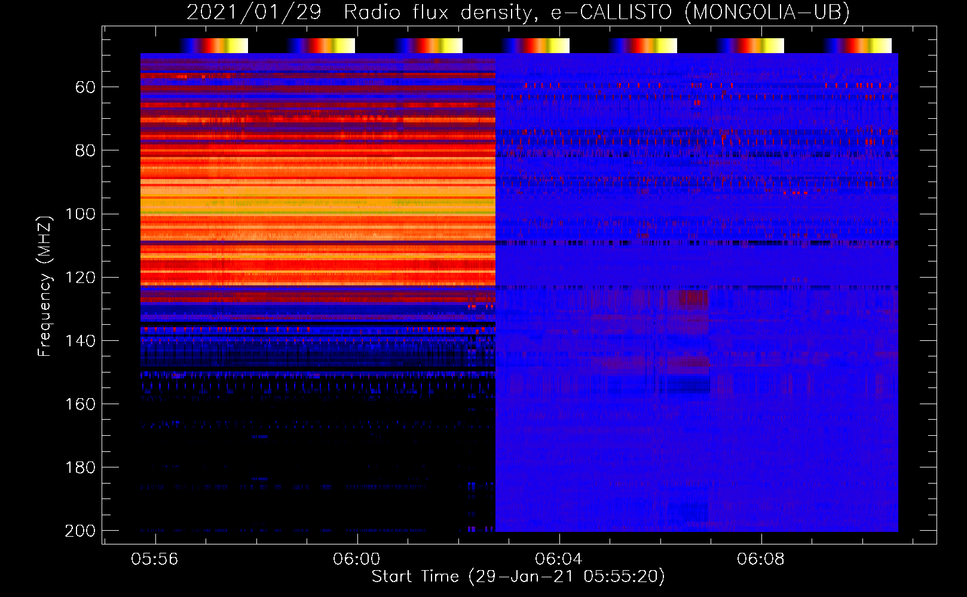Click the 06:08 time tick label

[x=761, y=559]
